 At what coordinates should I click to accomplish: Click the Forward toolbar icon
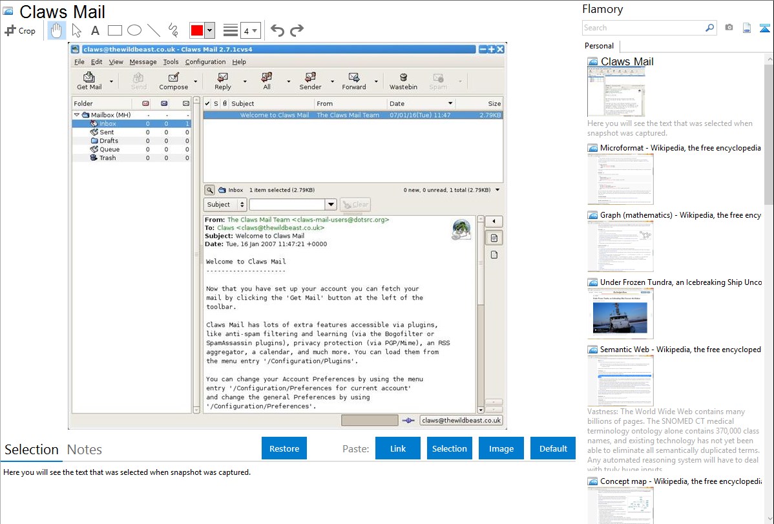click(354, 81)
